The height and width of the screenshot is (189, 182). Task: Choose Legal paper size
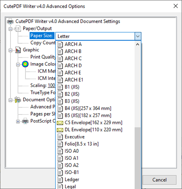point(95,187)
